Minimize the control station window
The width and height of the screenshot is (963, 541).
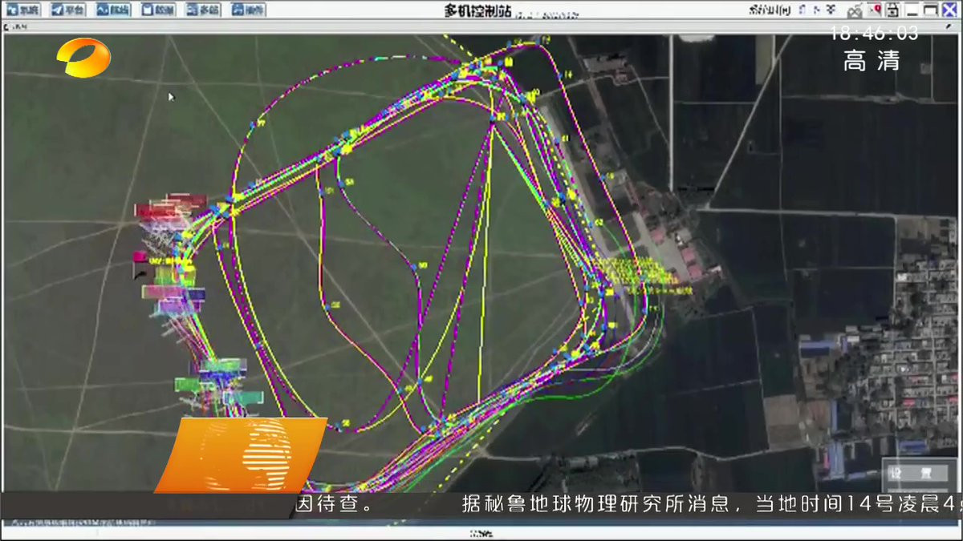click(x=912, y=10)
